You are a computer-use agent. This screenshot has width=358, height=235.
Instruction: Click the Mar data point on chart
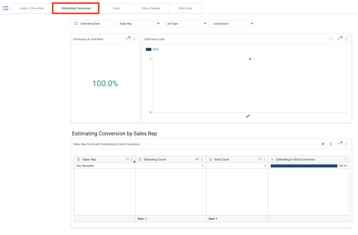(250, 59)
